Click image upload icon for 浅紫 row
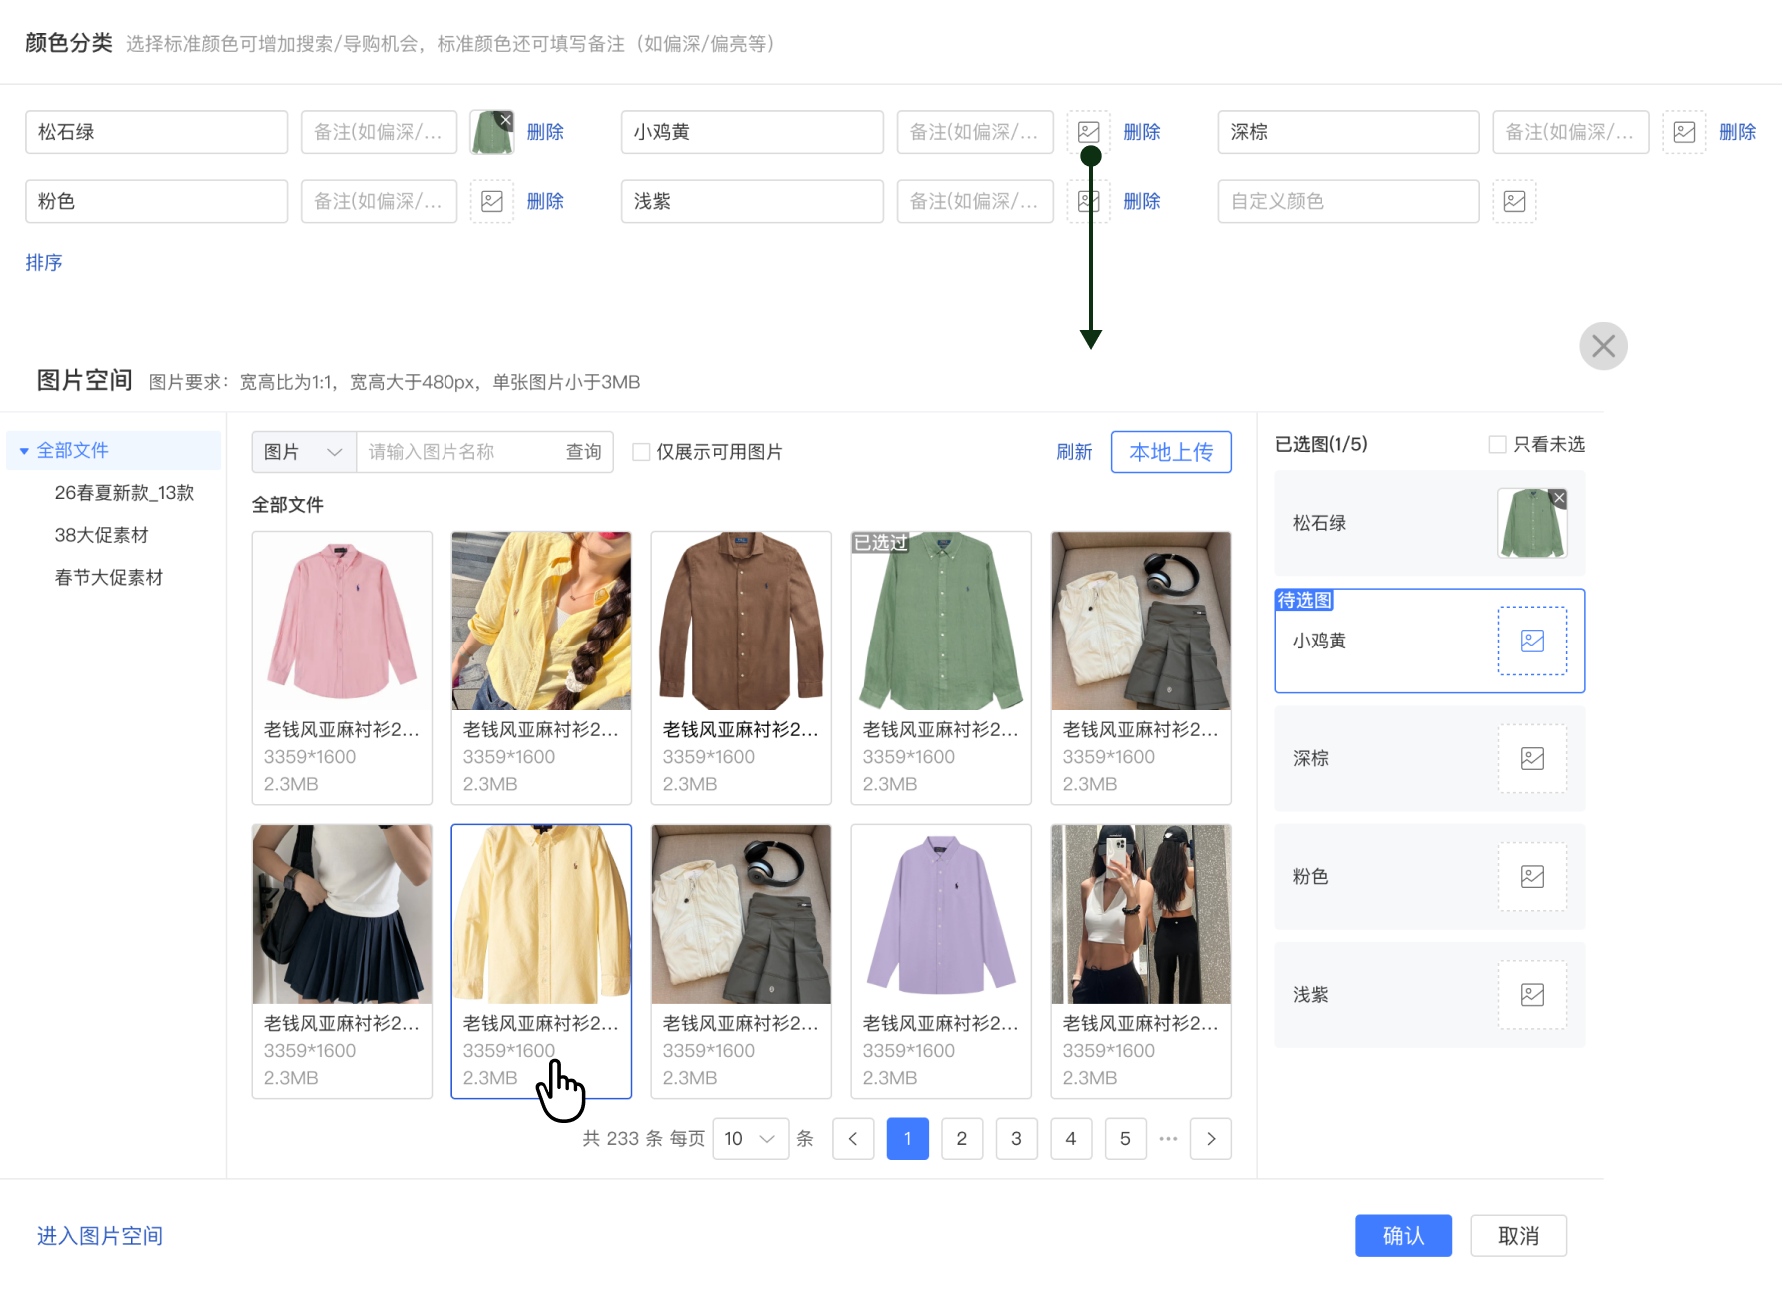Viewport: 1782px width, 1293px height. (x=1089, y=201)
